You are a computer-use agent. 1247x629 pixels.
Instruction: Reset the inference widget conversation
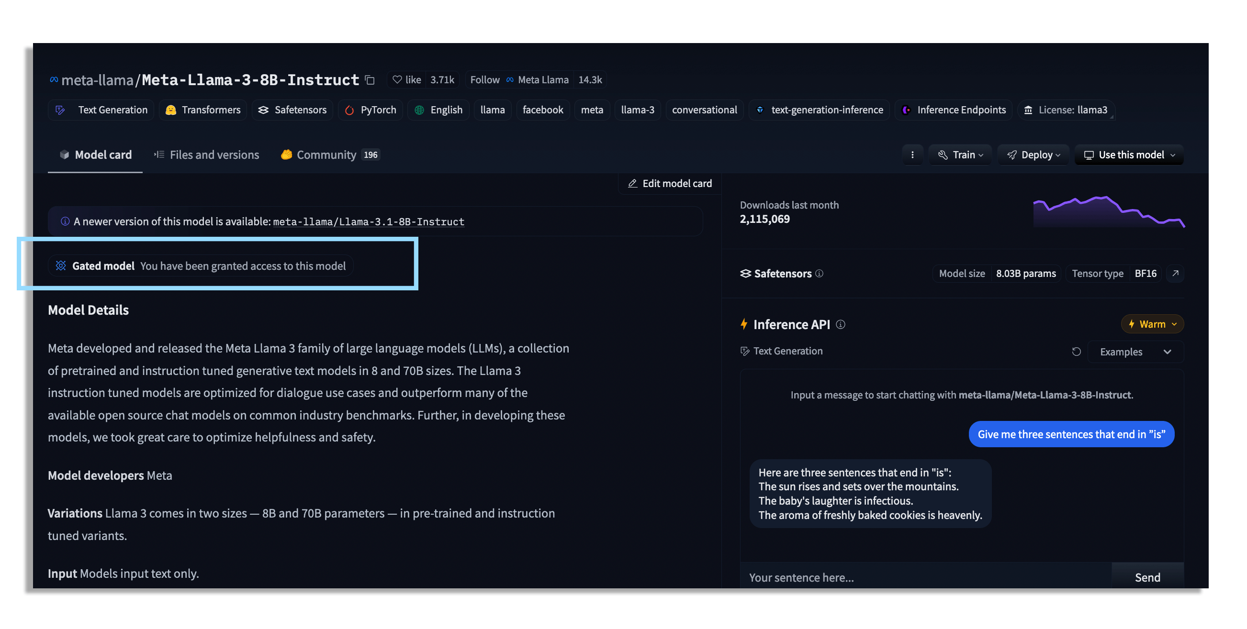click(x=1076, y=352)
